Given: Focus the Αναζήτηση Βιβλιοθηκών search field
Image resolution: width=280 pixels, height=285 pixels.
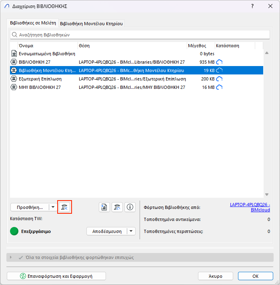Looking at the screenshot, I should 140,34.
